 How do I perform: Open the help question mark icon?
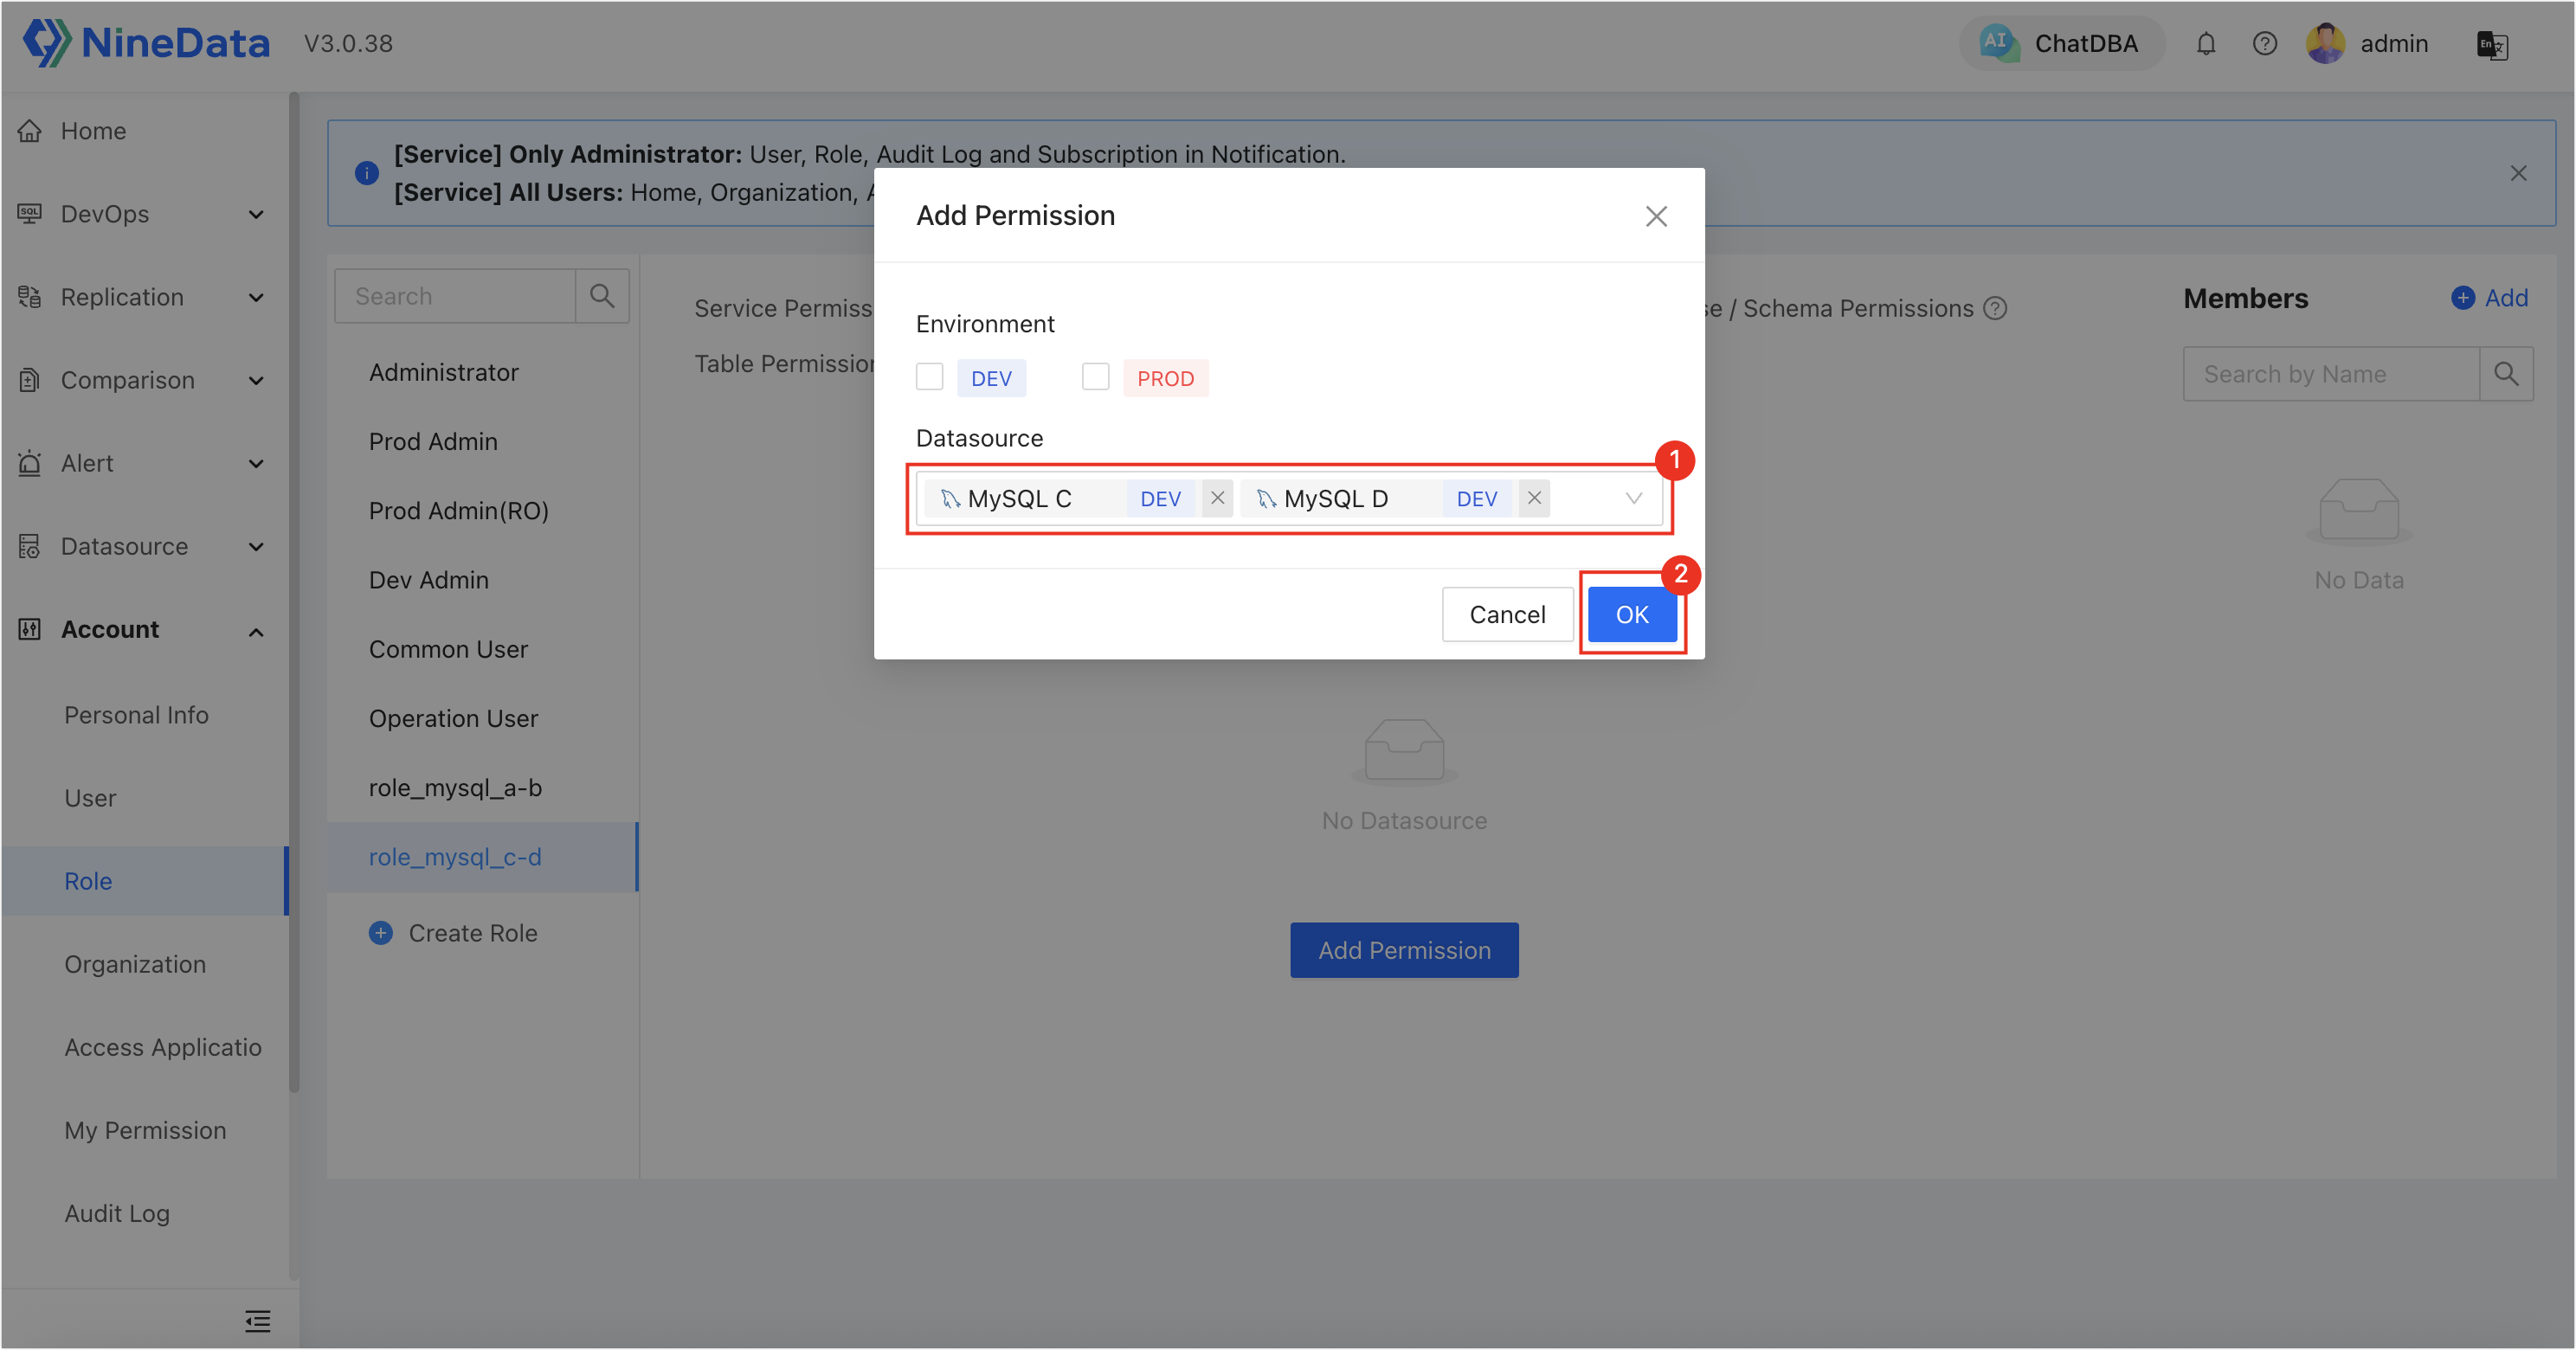(x=2265, y=44)
